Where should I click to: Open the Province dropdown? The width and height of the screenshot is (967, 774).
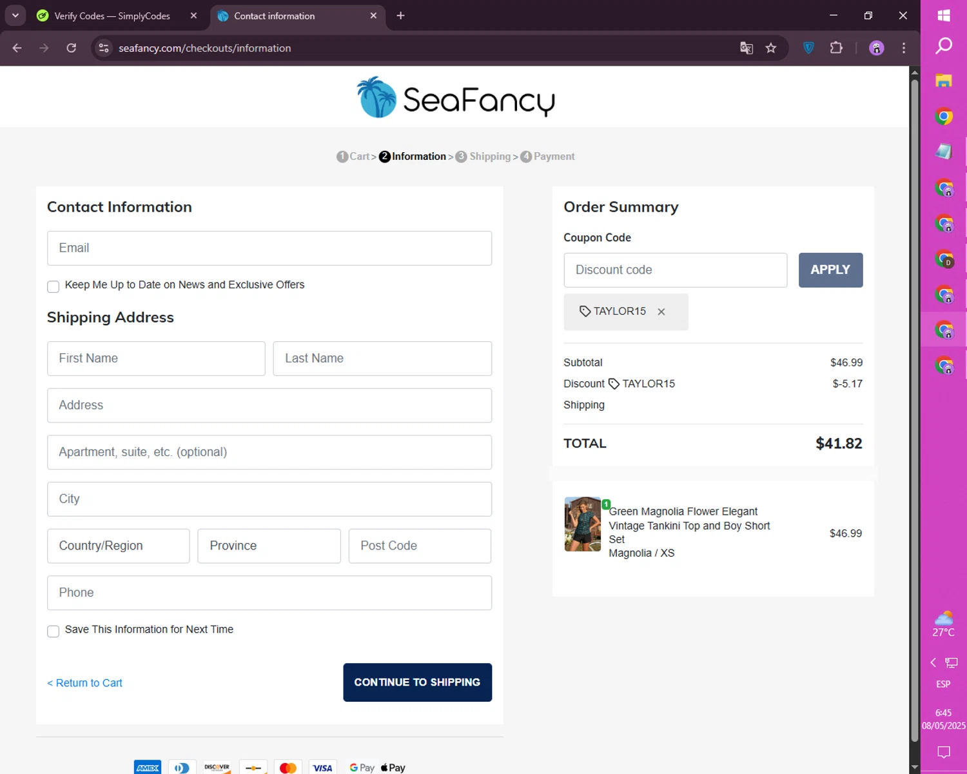click(x=269, y=546)
